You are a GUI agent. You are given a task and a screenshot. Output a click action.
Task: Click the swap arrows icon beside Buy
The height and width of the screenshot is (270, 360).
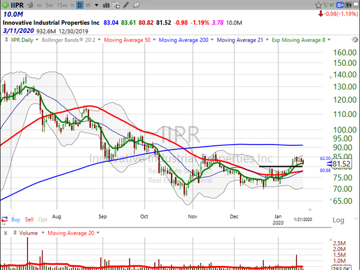pyautogui.click(x=5, y=220)
